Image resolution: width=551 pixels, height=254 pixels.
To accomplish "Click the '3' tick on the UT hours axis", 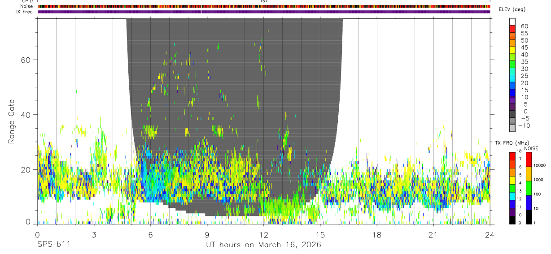I will point(94,235).
